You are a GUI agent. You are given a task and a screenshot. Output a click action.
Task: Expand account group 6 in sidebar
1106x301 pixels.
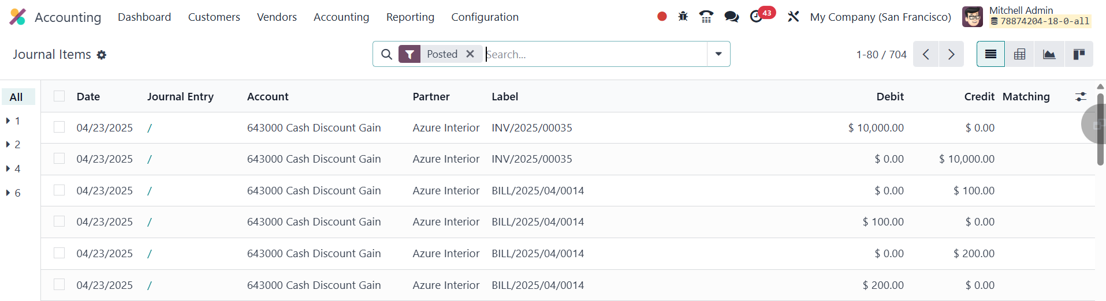click(x=13, y=193)
